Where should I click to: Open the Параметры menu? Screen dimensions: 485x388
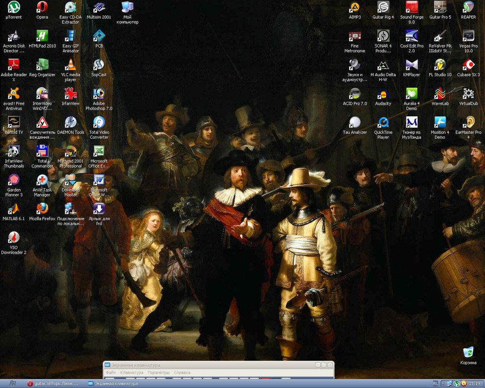pos(159,372)
